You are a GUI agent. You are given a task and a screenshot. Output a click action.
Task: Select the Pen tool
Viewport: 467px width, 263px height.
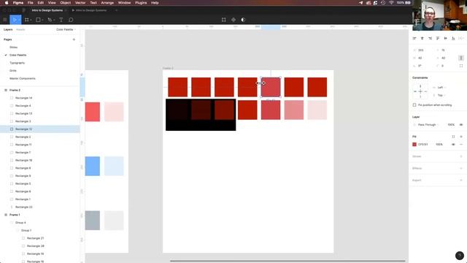point(50,20)
